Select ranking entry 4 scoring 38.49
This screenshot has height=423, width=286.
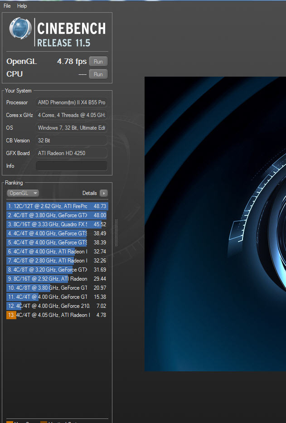point(57,233)
